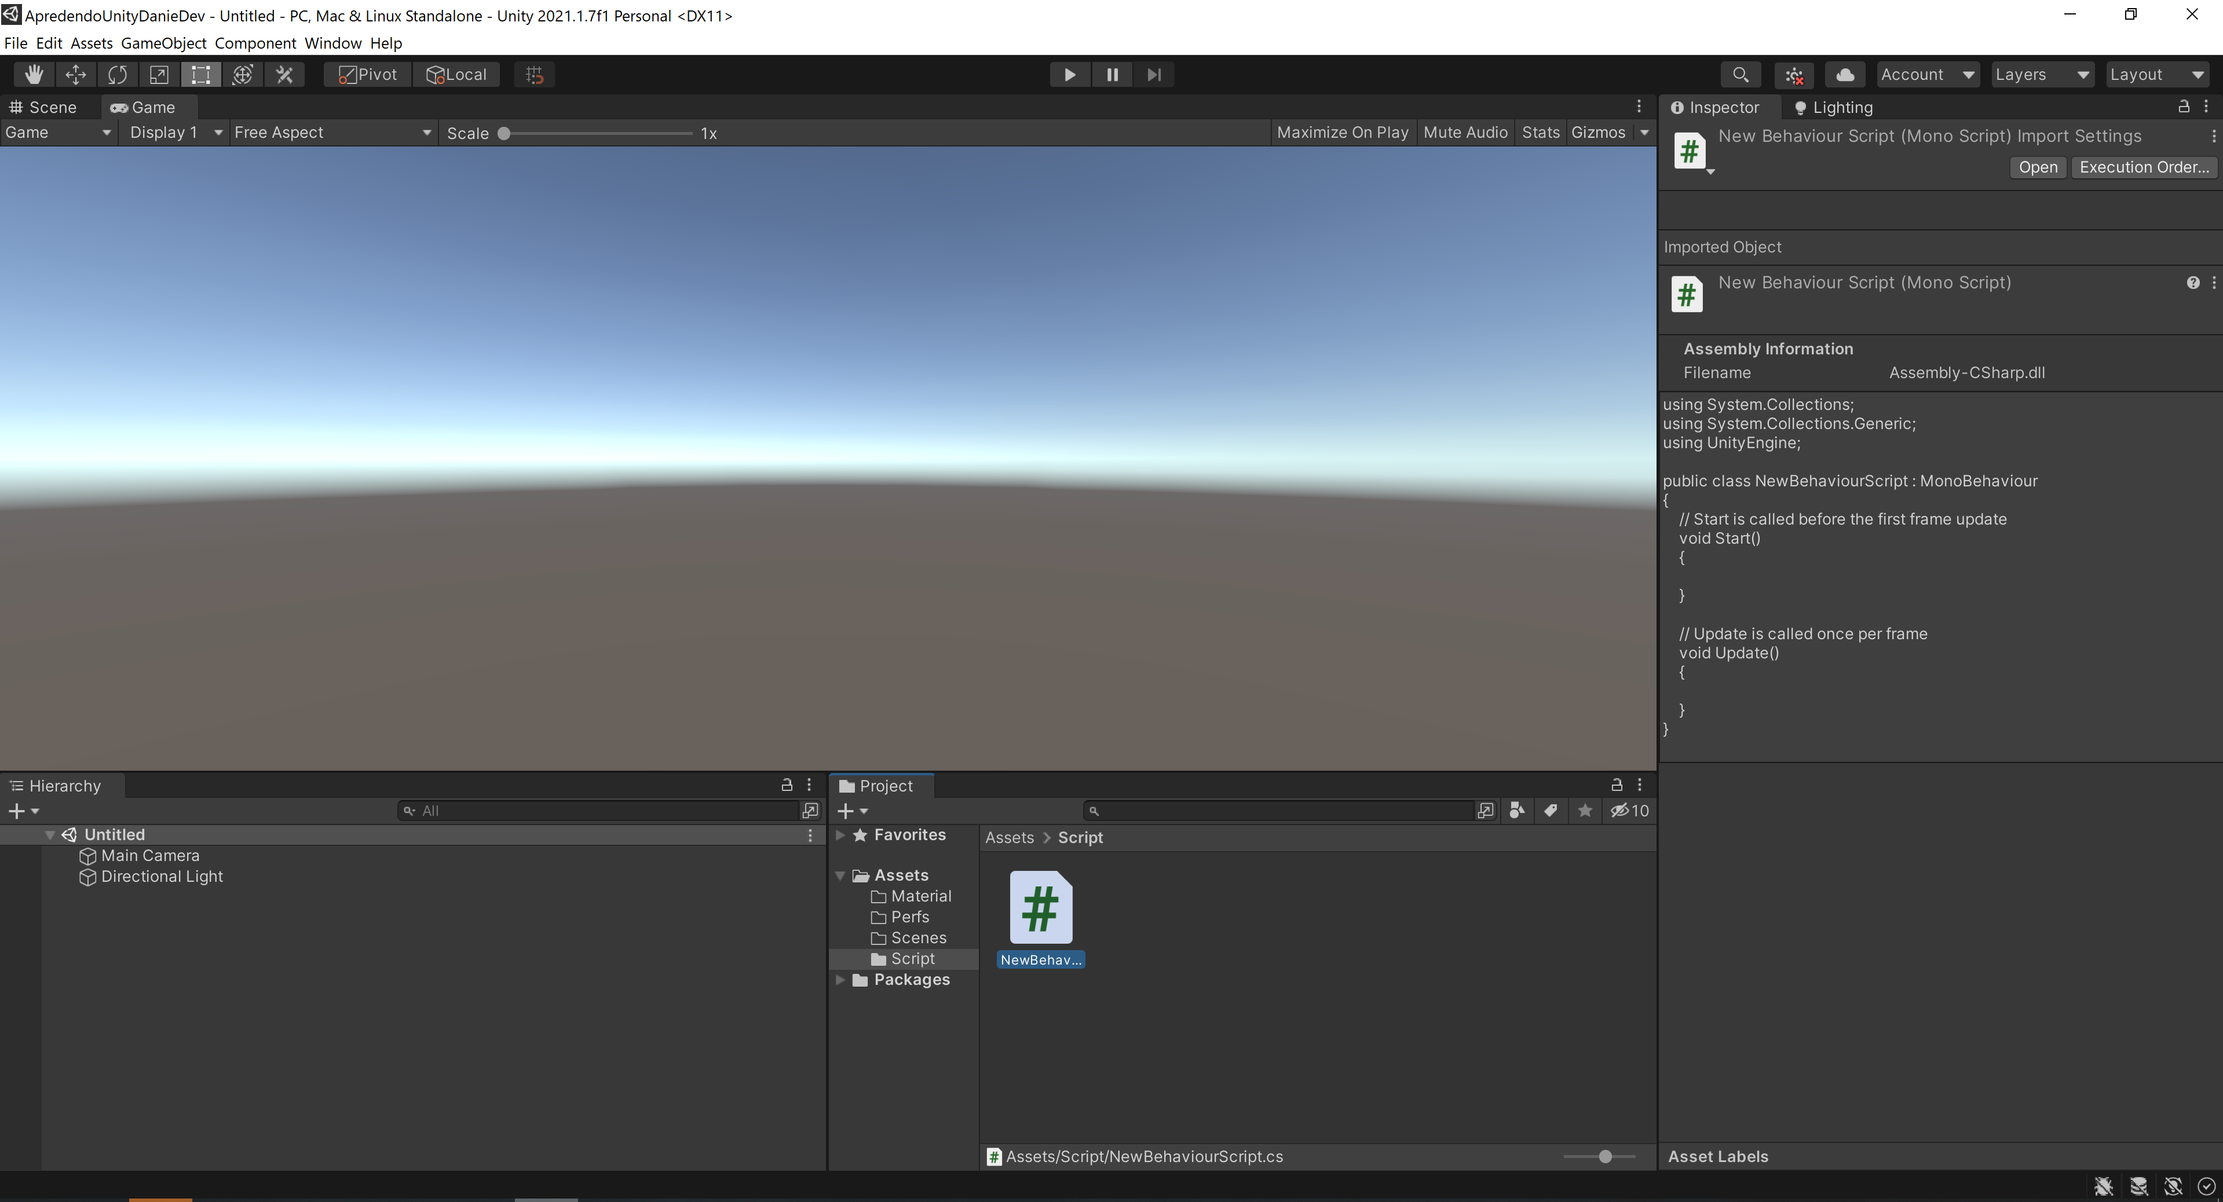This screenshot has width=2223, height=1202.
Task: Toggle the Stats overlay
Action: (x=1540, y=133)
